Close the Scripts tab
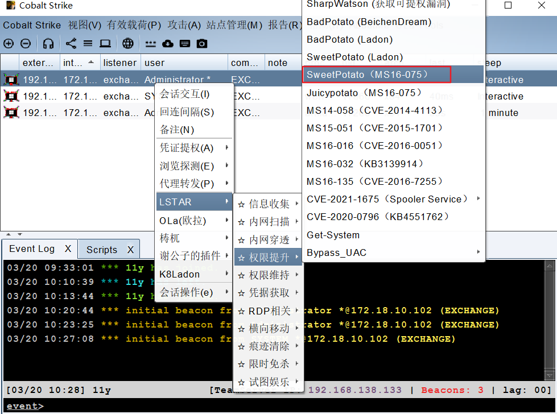557x414 pixels. tap(130, 250)
